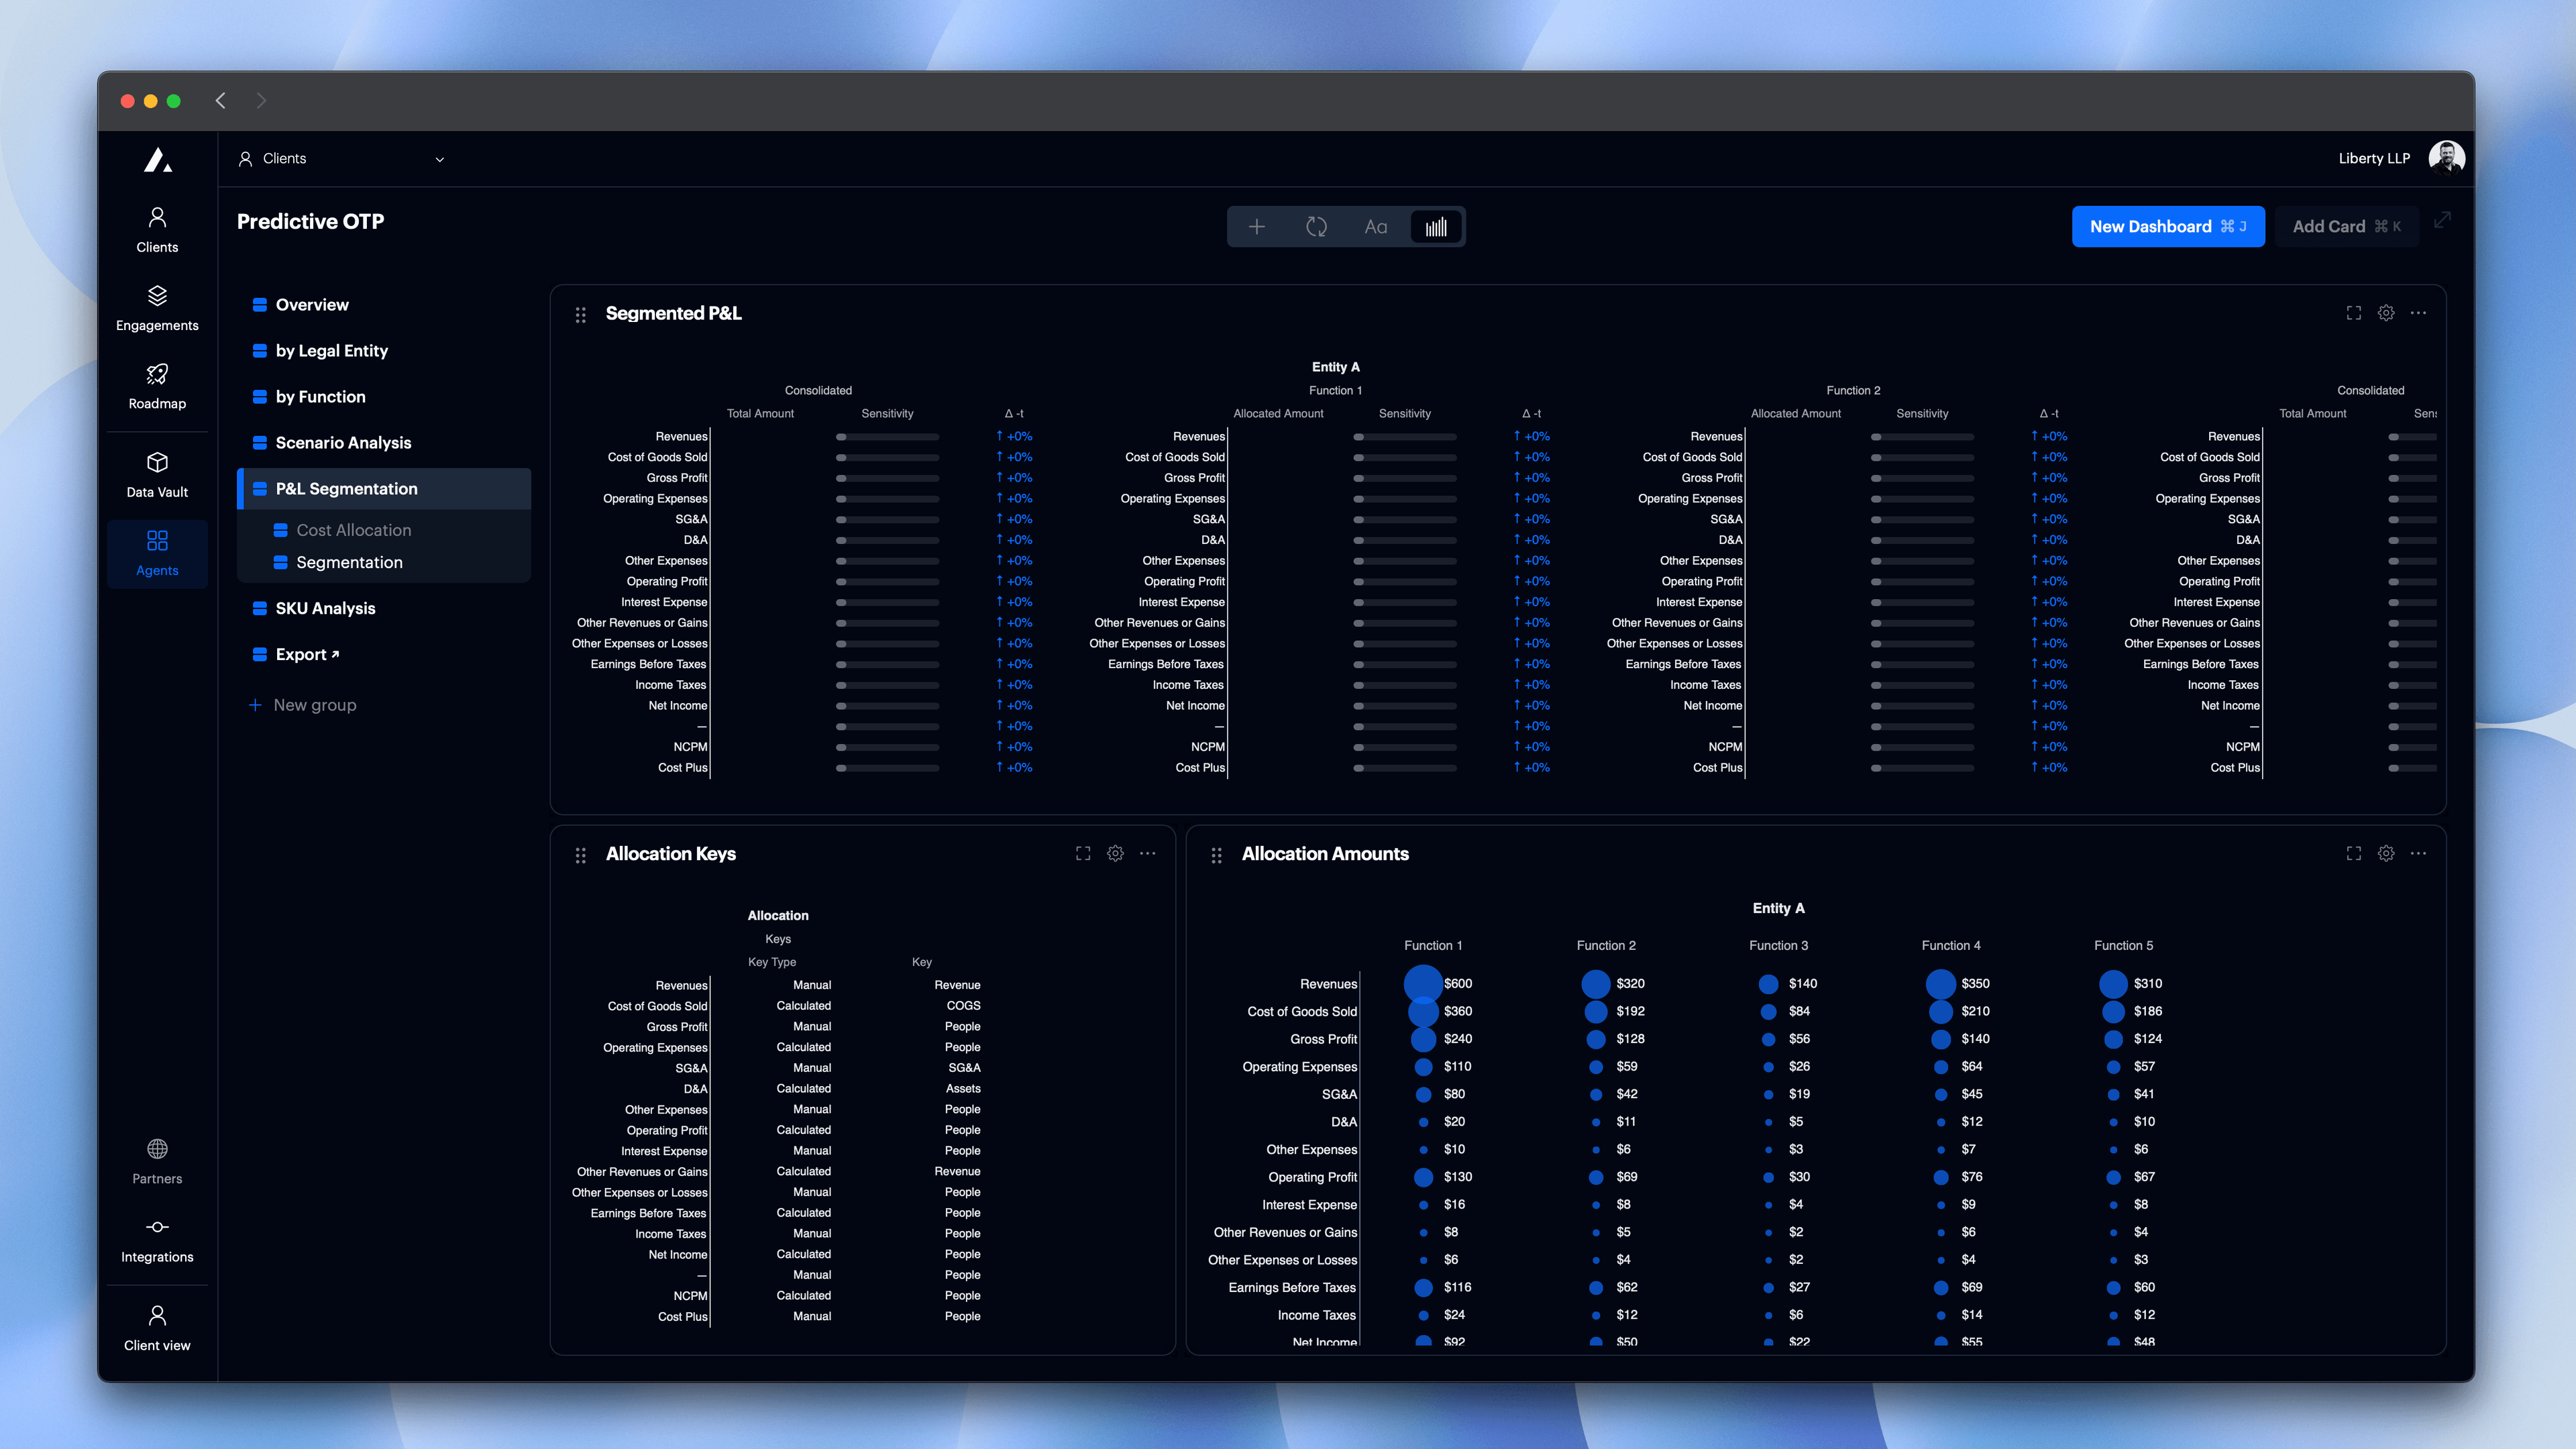Open the Engagements layers icon

(157, 297)
